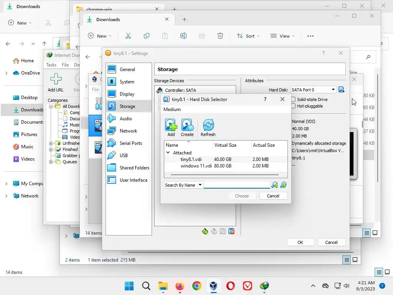Click the Add disk image icon
This screenshot has width=393, height=295.
click(171, 128)
